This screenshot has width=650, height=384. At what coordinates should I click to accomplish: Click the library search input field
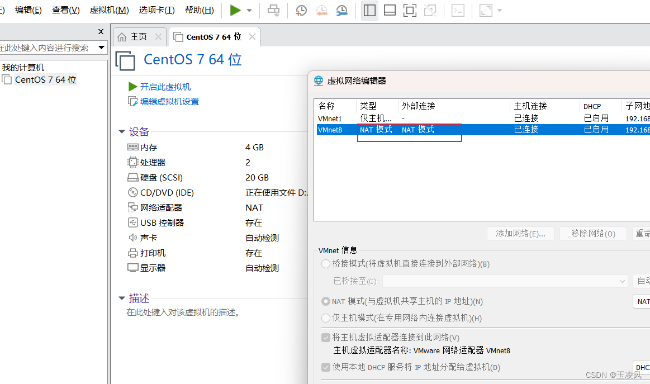[47, 48]
